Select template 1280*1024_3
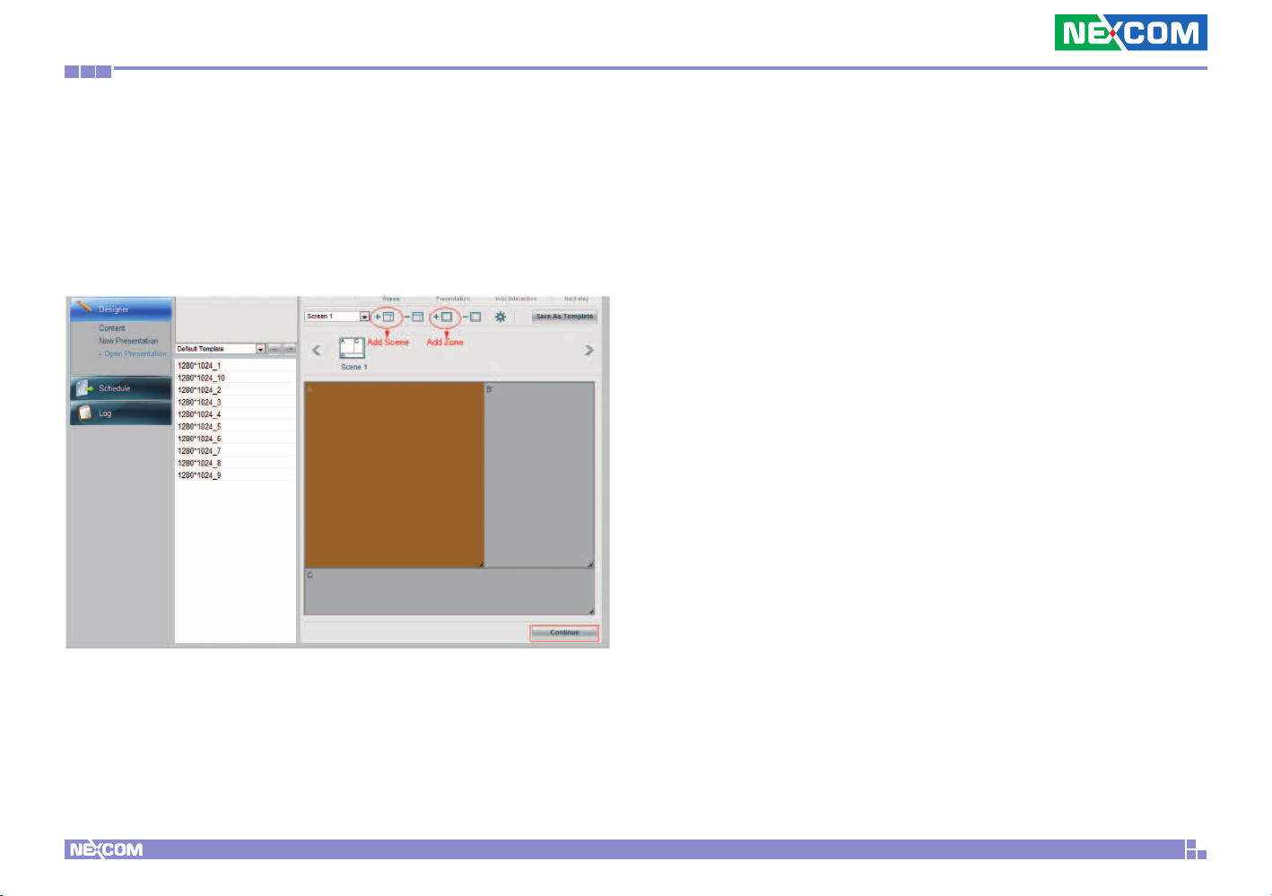 pos(235,403)
